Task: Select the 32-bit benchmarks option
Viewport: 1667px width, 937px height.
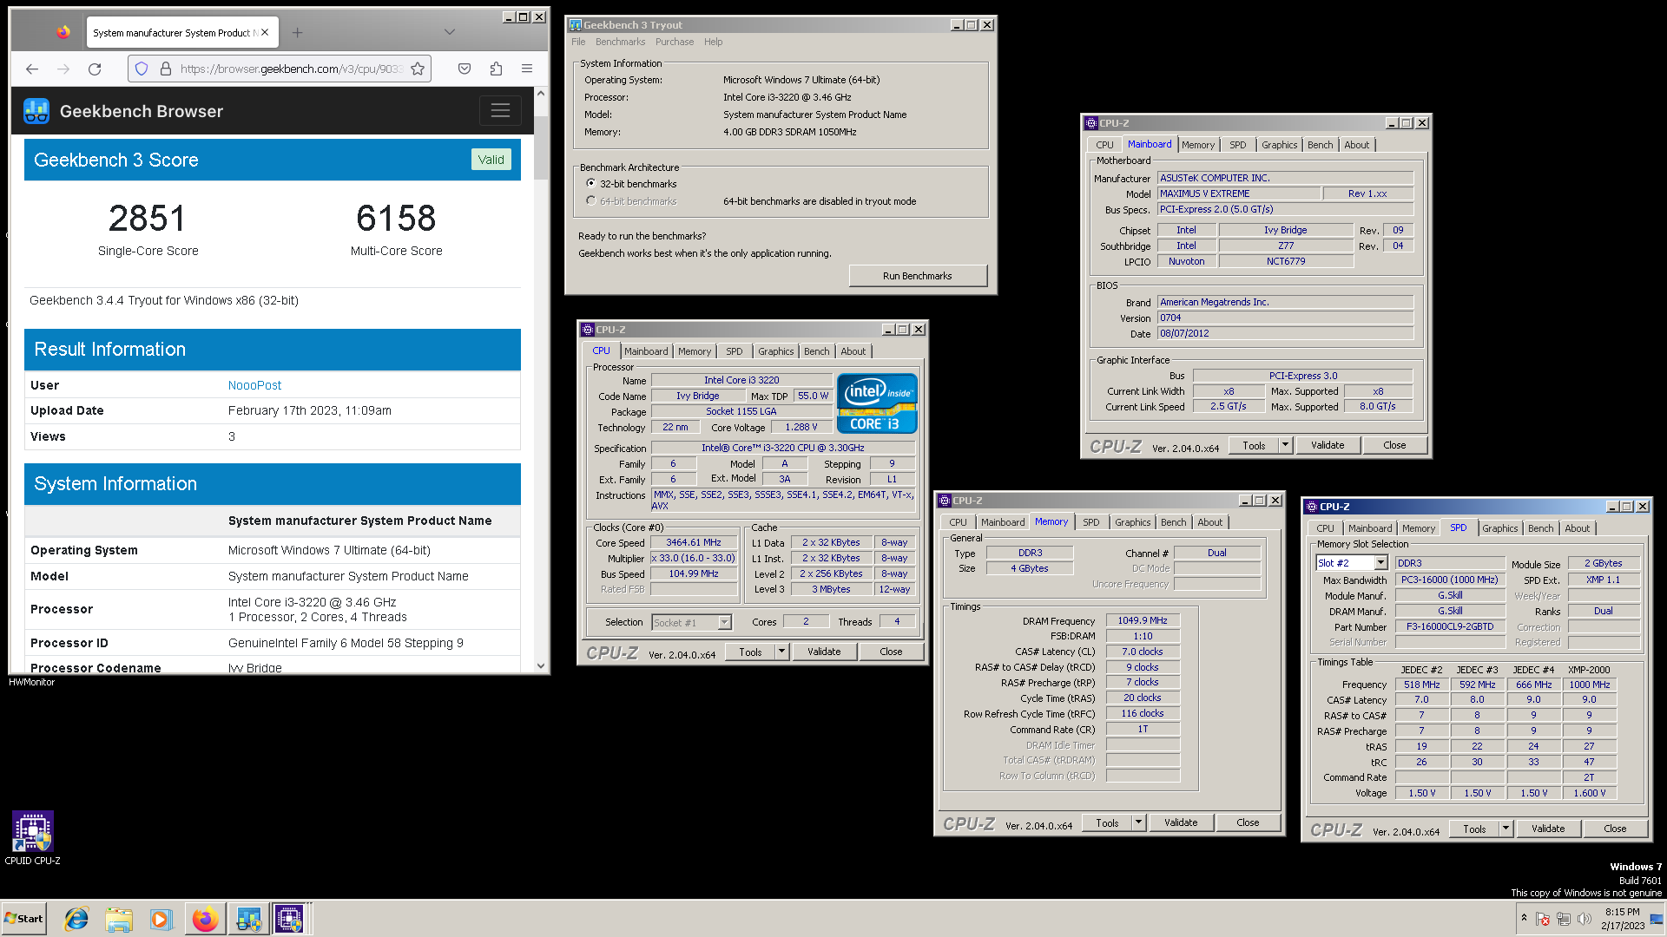Action: (632, 184)
